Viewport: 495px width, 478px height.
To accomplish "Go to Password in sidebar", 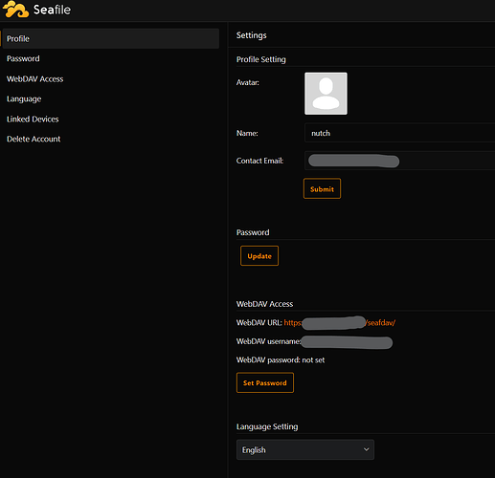I will 23,58.
